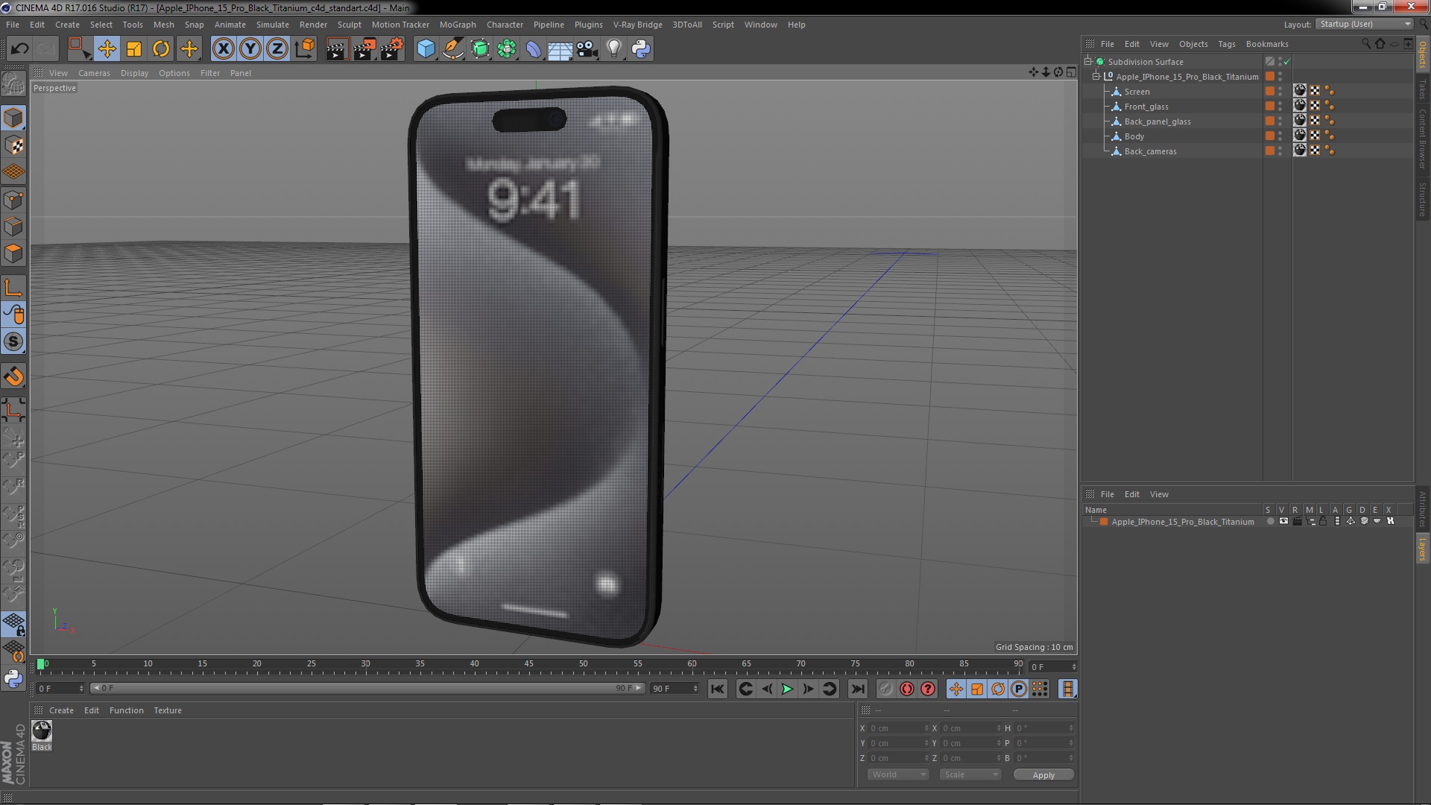This screenshot has width=1431, height=805.
Task: Select the V-Ray Bridge menu
Action: point(637,24)
